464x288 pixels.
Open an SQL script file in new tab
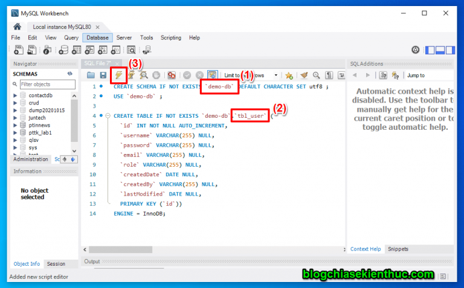point(31,50)
